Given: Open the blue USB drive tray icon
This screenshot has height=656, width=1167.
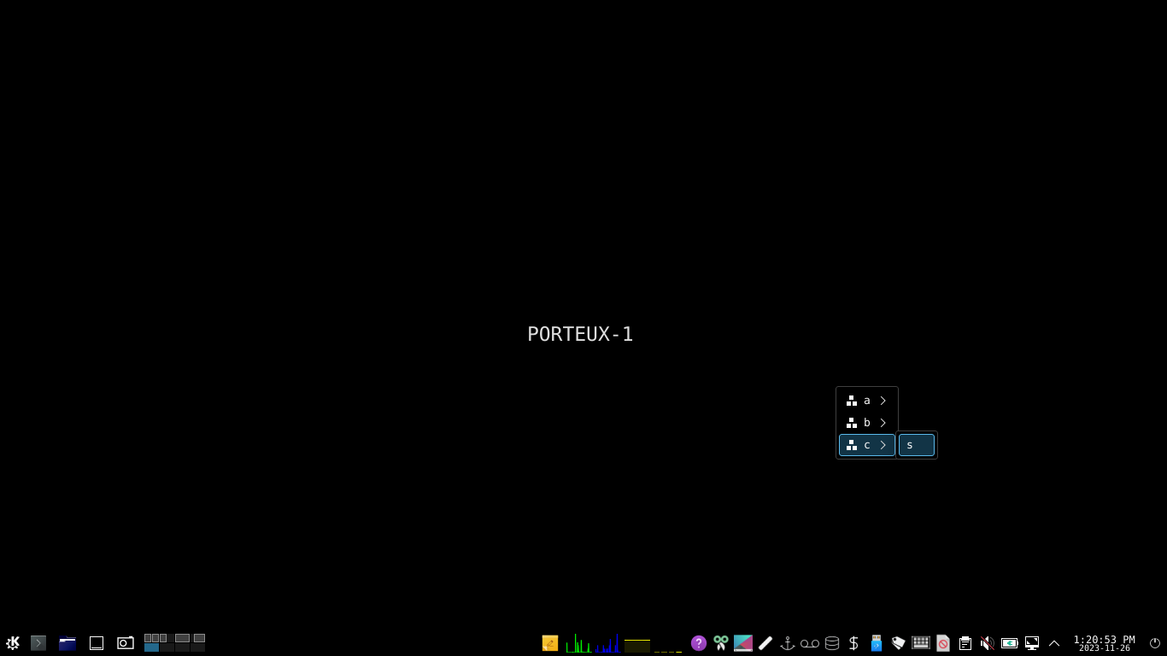Looking at the screenshot, I should (877, 643).
